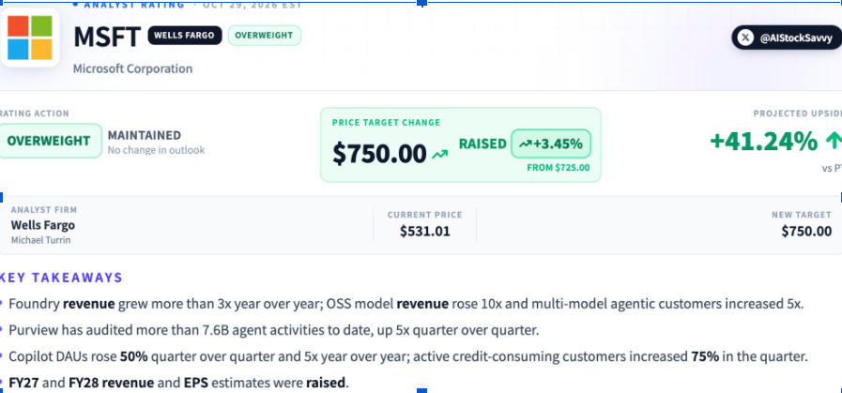Click the large OVERWEIGHT rating action pill

click(49, 141)
